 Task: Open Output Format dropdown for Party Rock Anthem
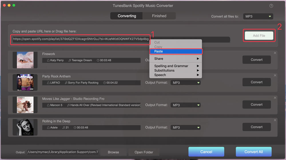tap(186, 83)
